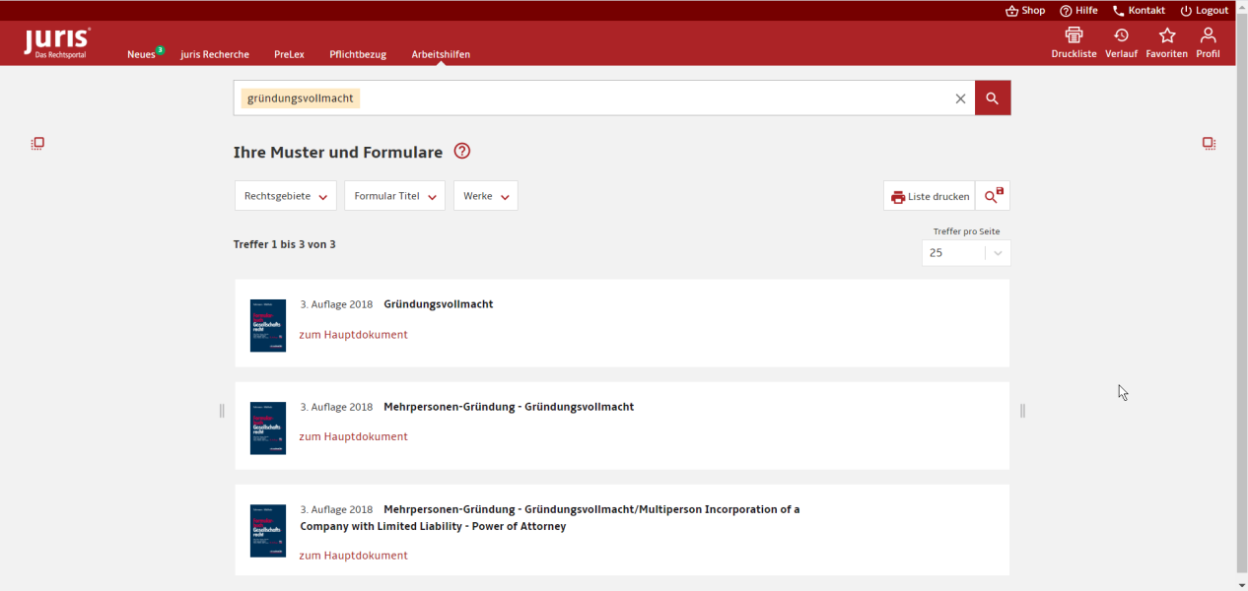Open the Profil user icon
The image size is (1248, 591).
1208,36
